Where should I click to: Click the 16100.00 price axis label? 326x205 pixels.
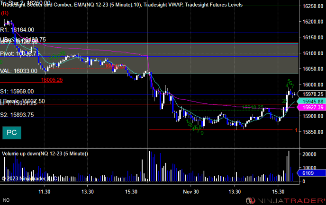[313, 53]
